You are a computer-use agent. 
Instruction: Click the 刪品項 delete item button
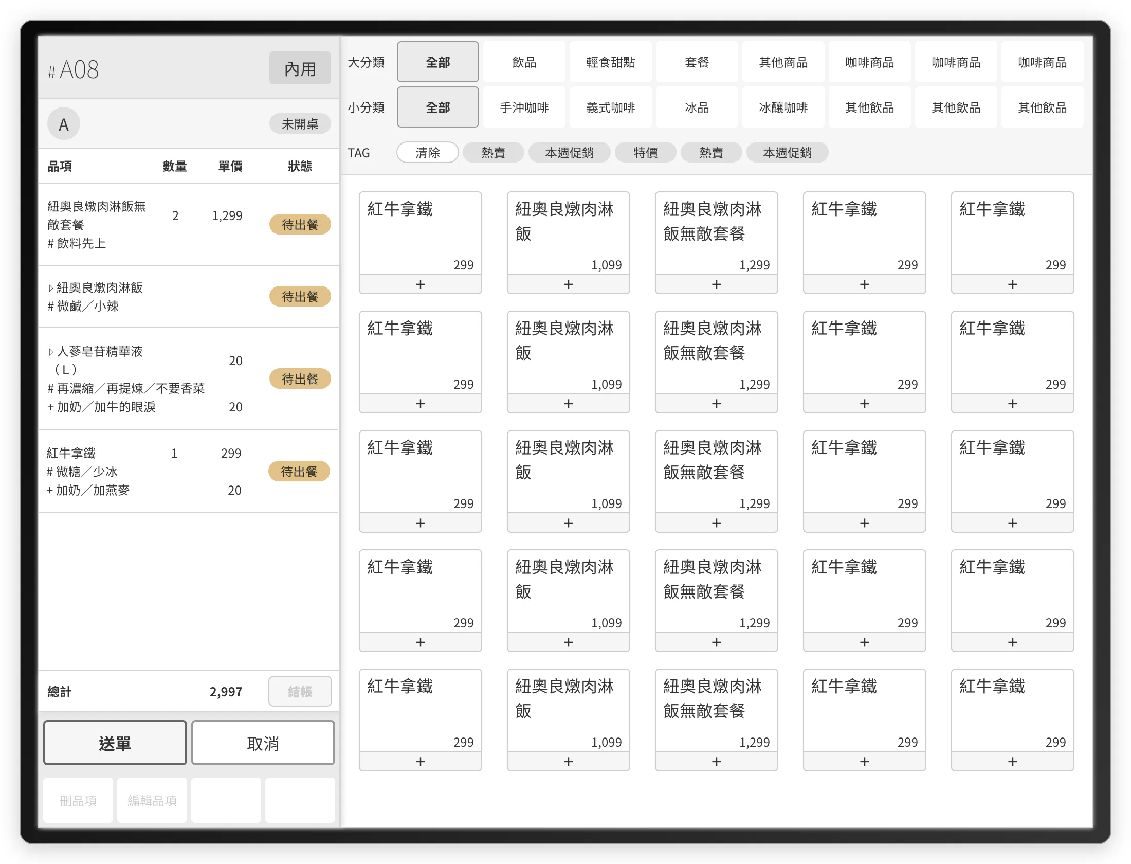[78, 801]
